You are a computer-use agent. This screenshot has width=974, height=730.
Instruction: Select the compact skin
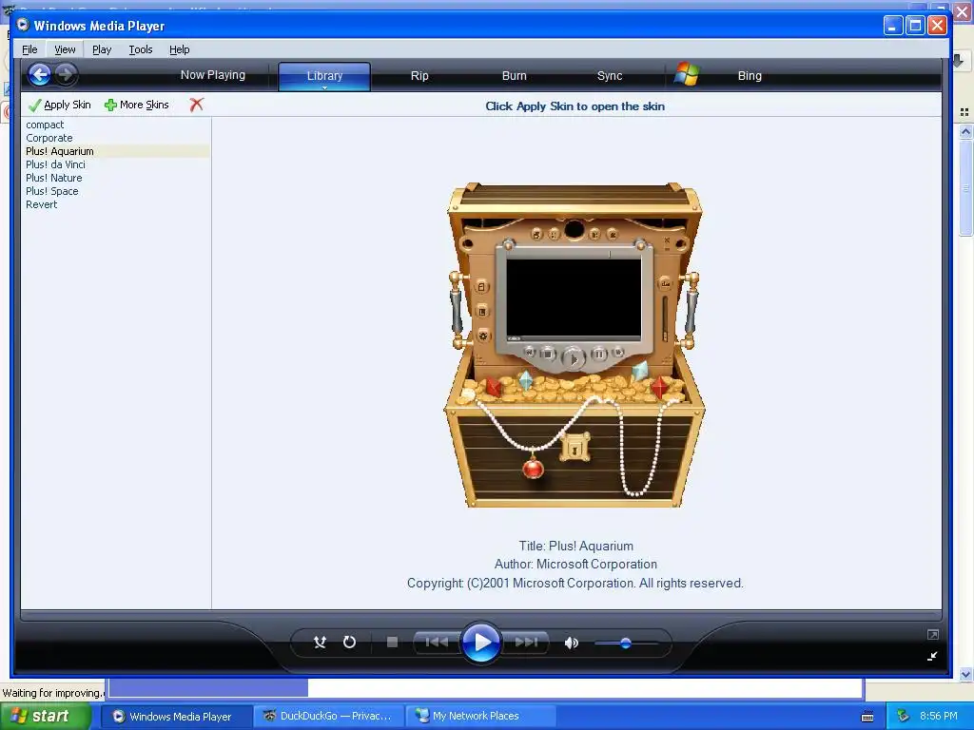pos(45,125)
